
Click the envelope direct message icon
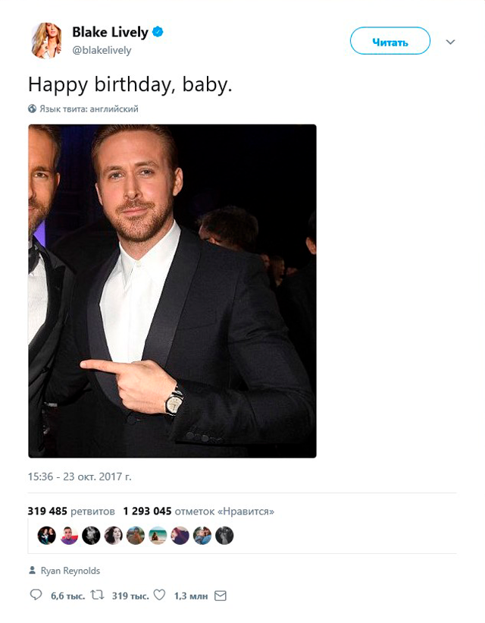(x=221, y=596)
